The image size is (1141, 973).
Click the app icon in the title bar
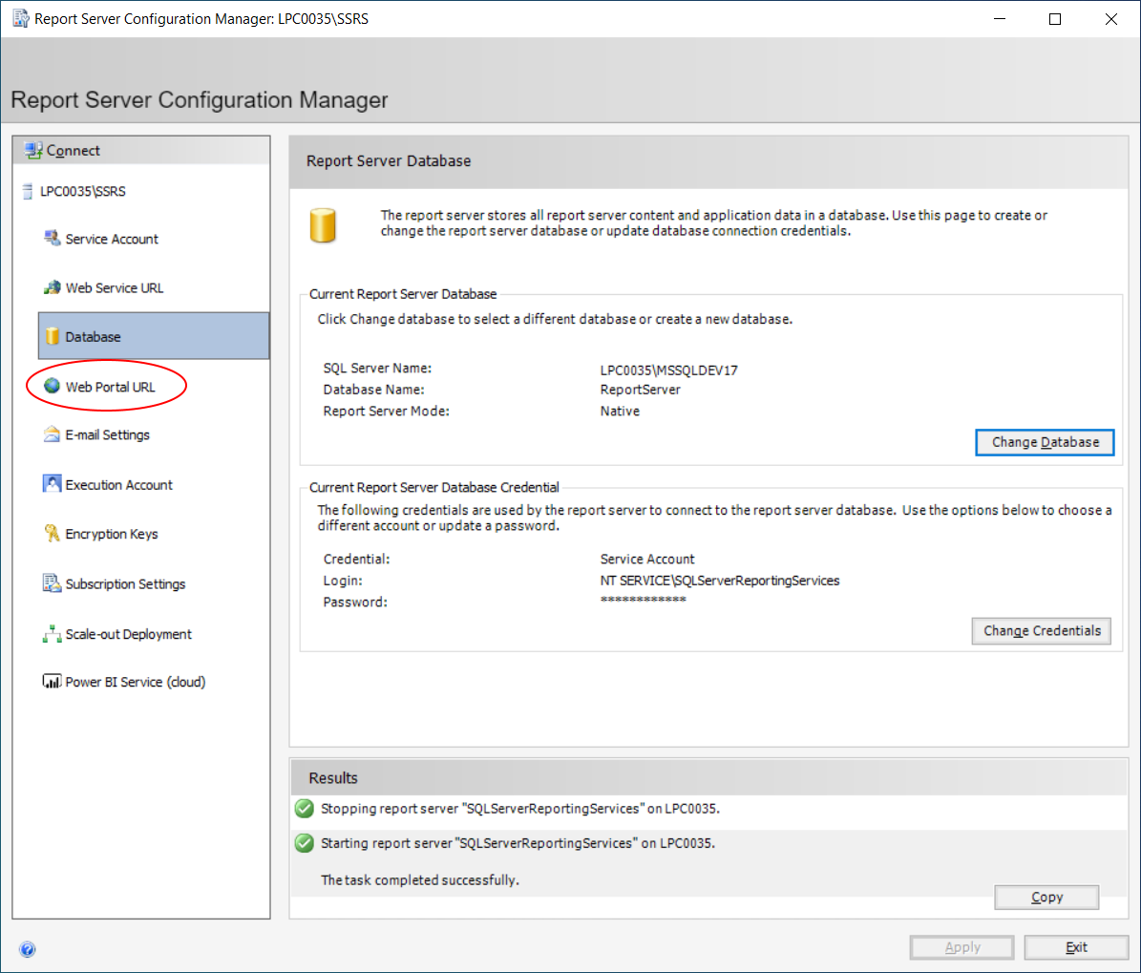click(20, 18)
